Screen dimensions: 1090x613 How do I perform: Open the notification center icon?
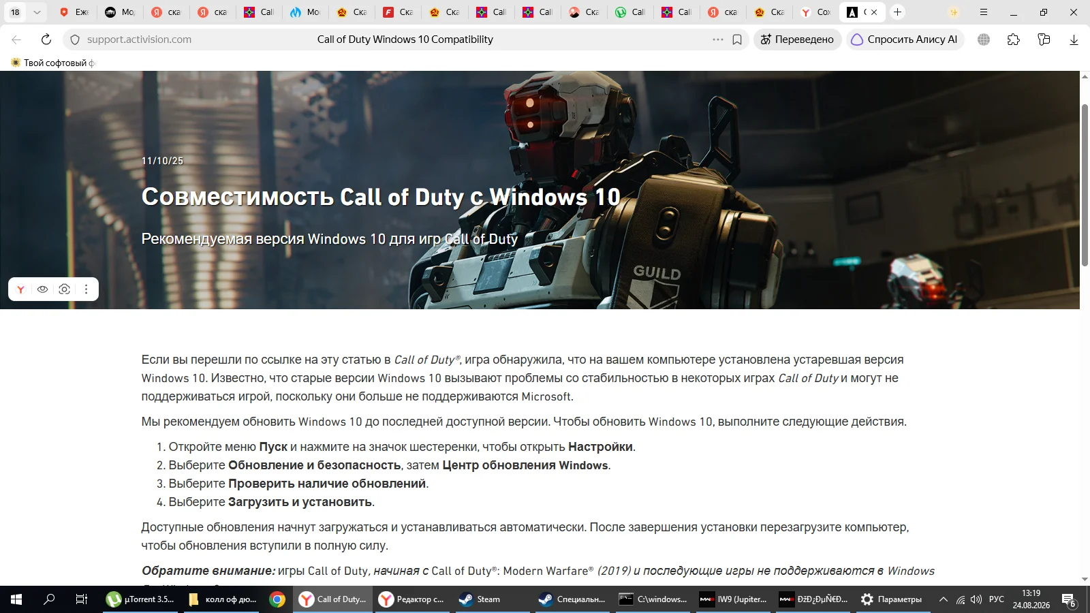coord(1069,600)
